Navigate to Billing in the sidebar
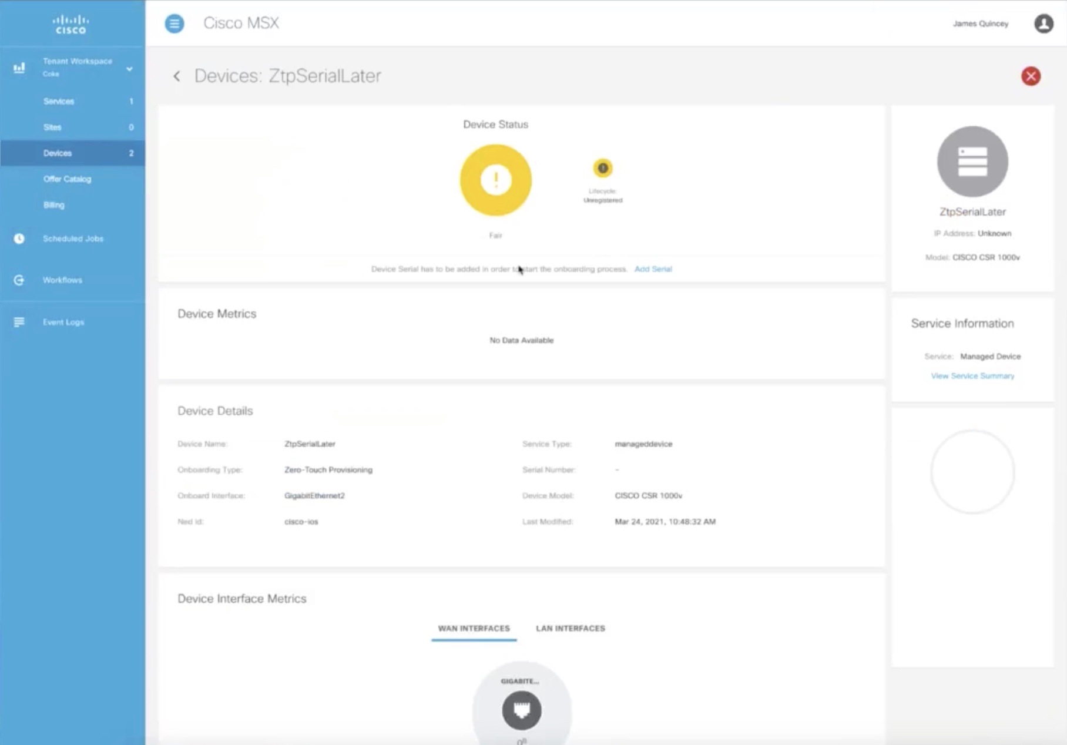 point(54,204)
